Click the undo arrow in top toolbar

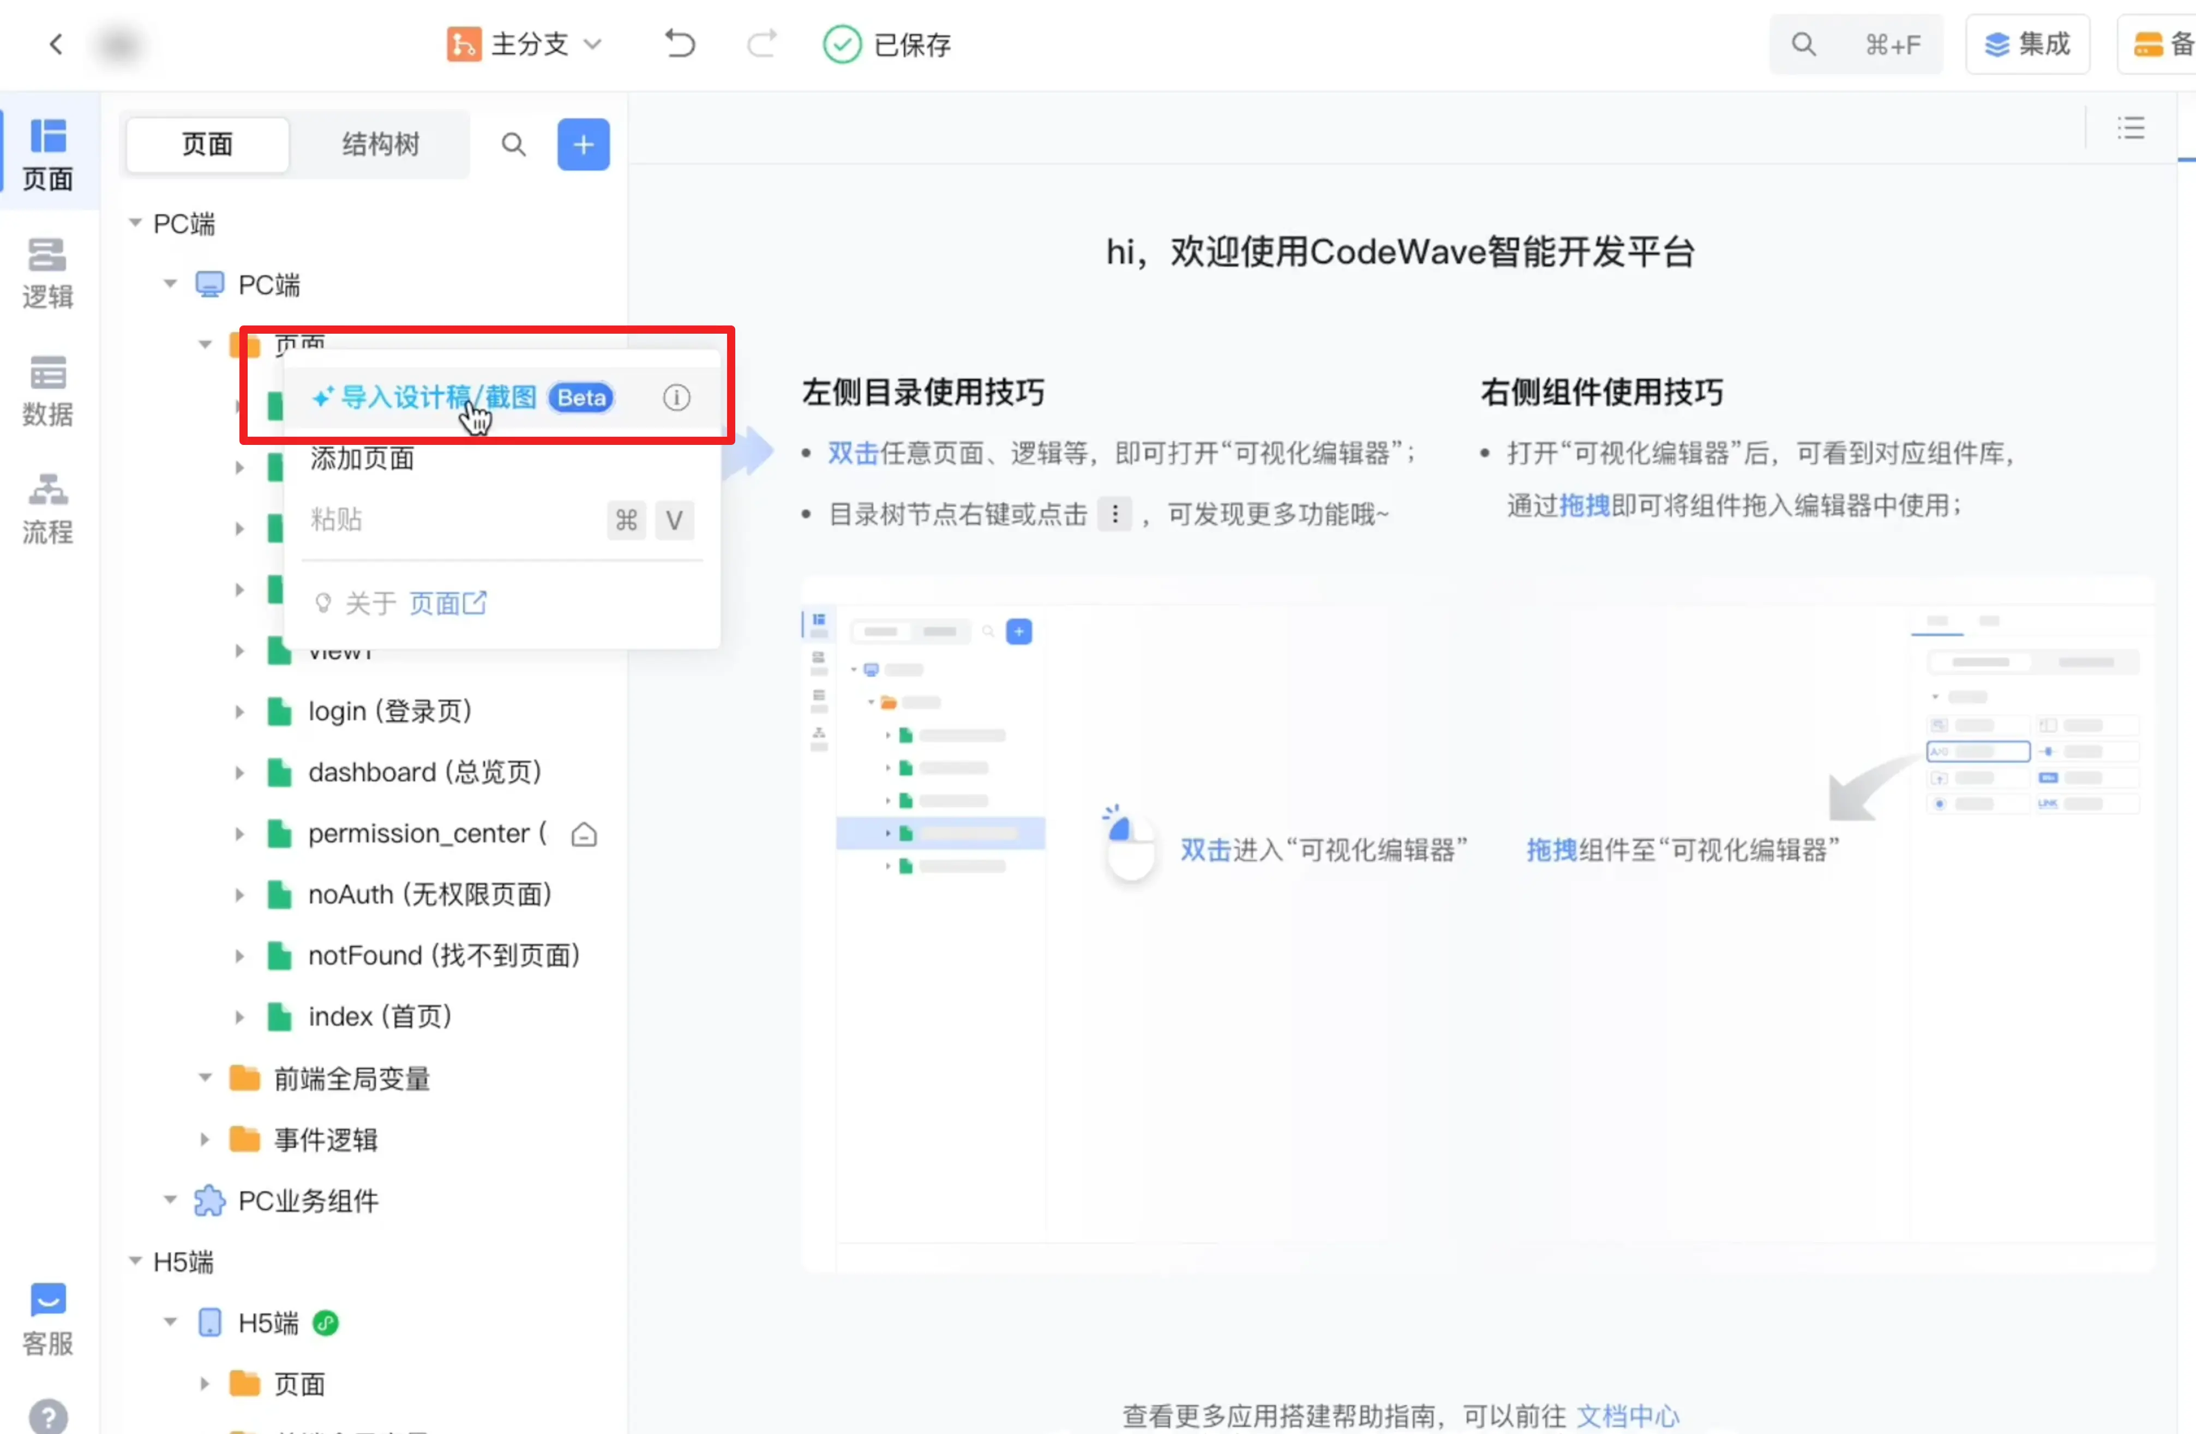pos(680,43)
